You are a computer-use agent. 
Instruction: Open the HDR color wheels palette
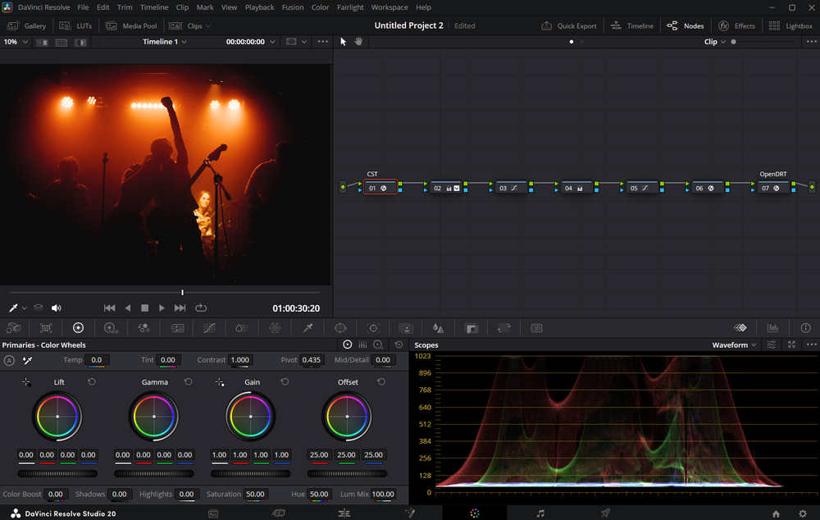111,328
